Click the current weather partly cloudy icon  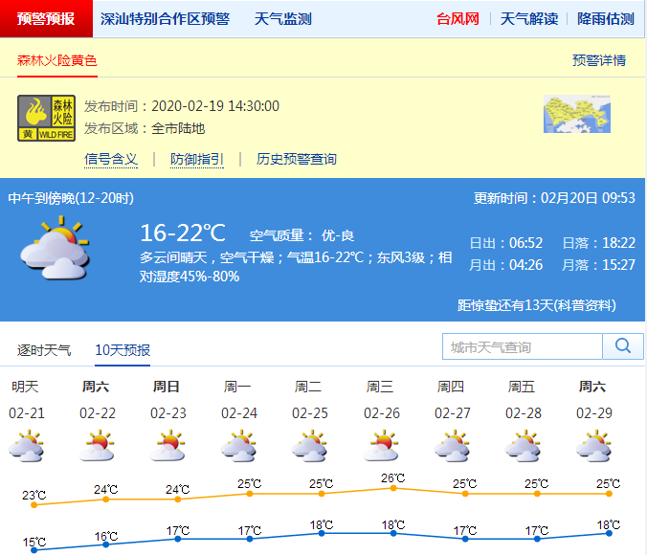56,247
